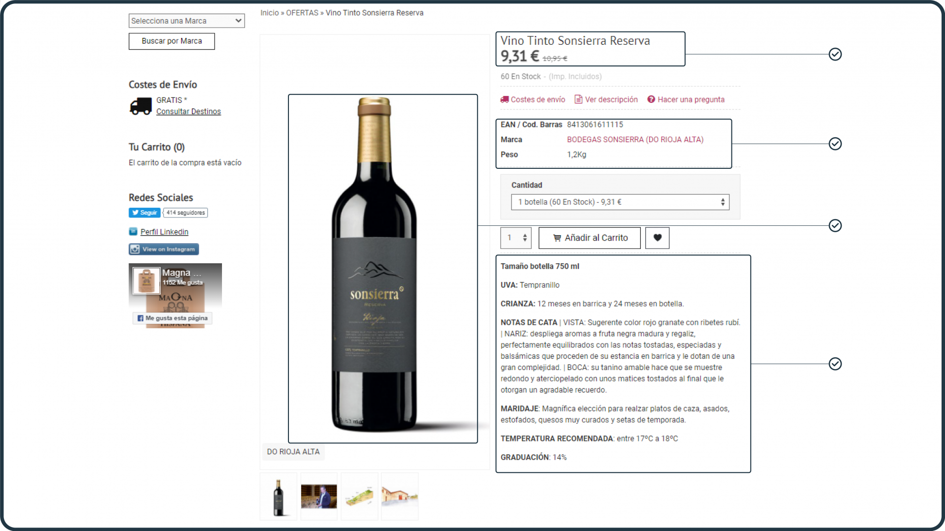
Task: Open the Costes de envío link
Action: pos(538,99)
